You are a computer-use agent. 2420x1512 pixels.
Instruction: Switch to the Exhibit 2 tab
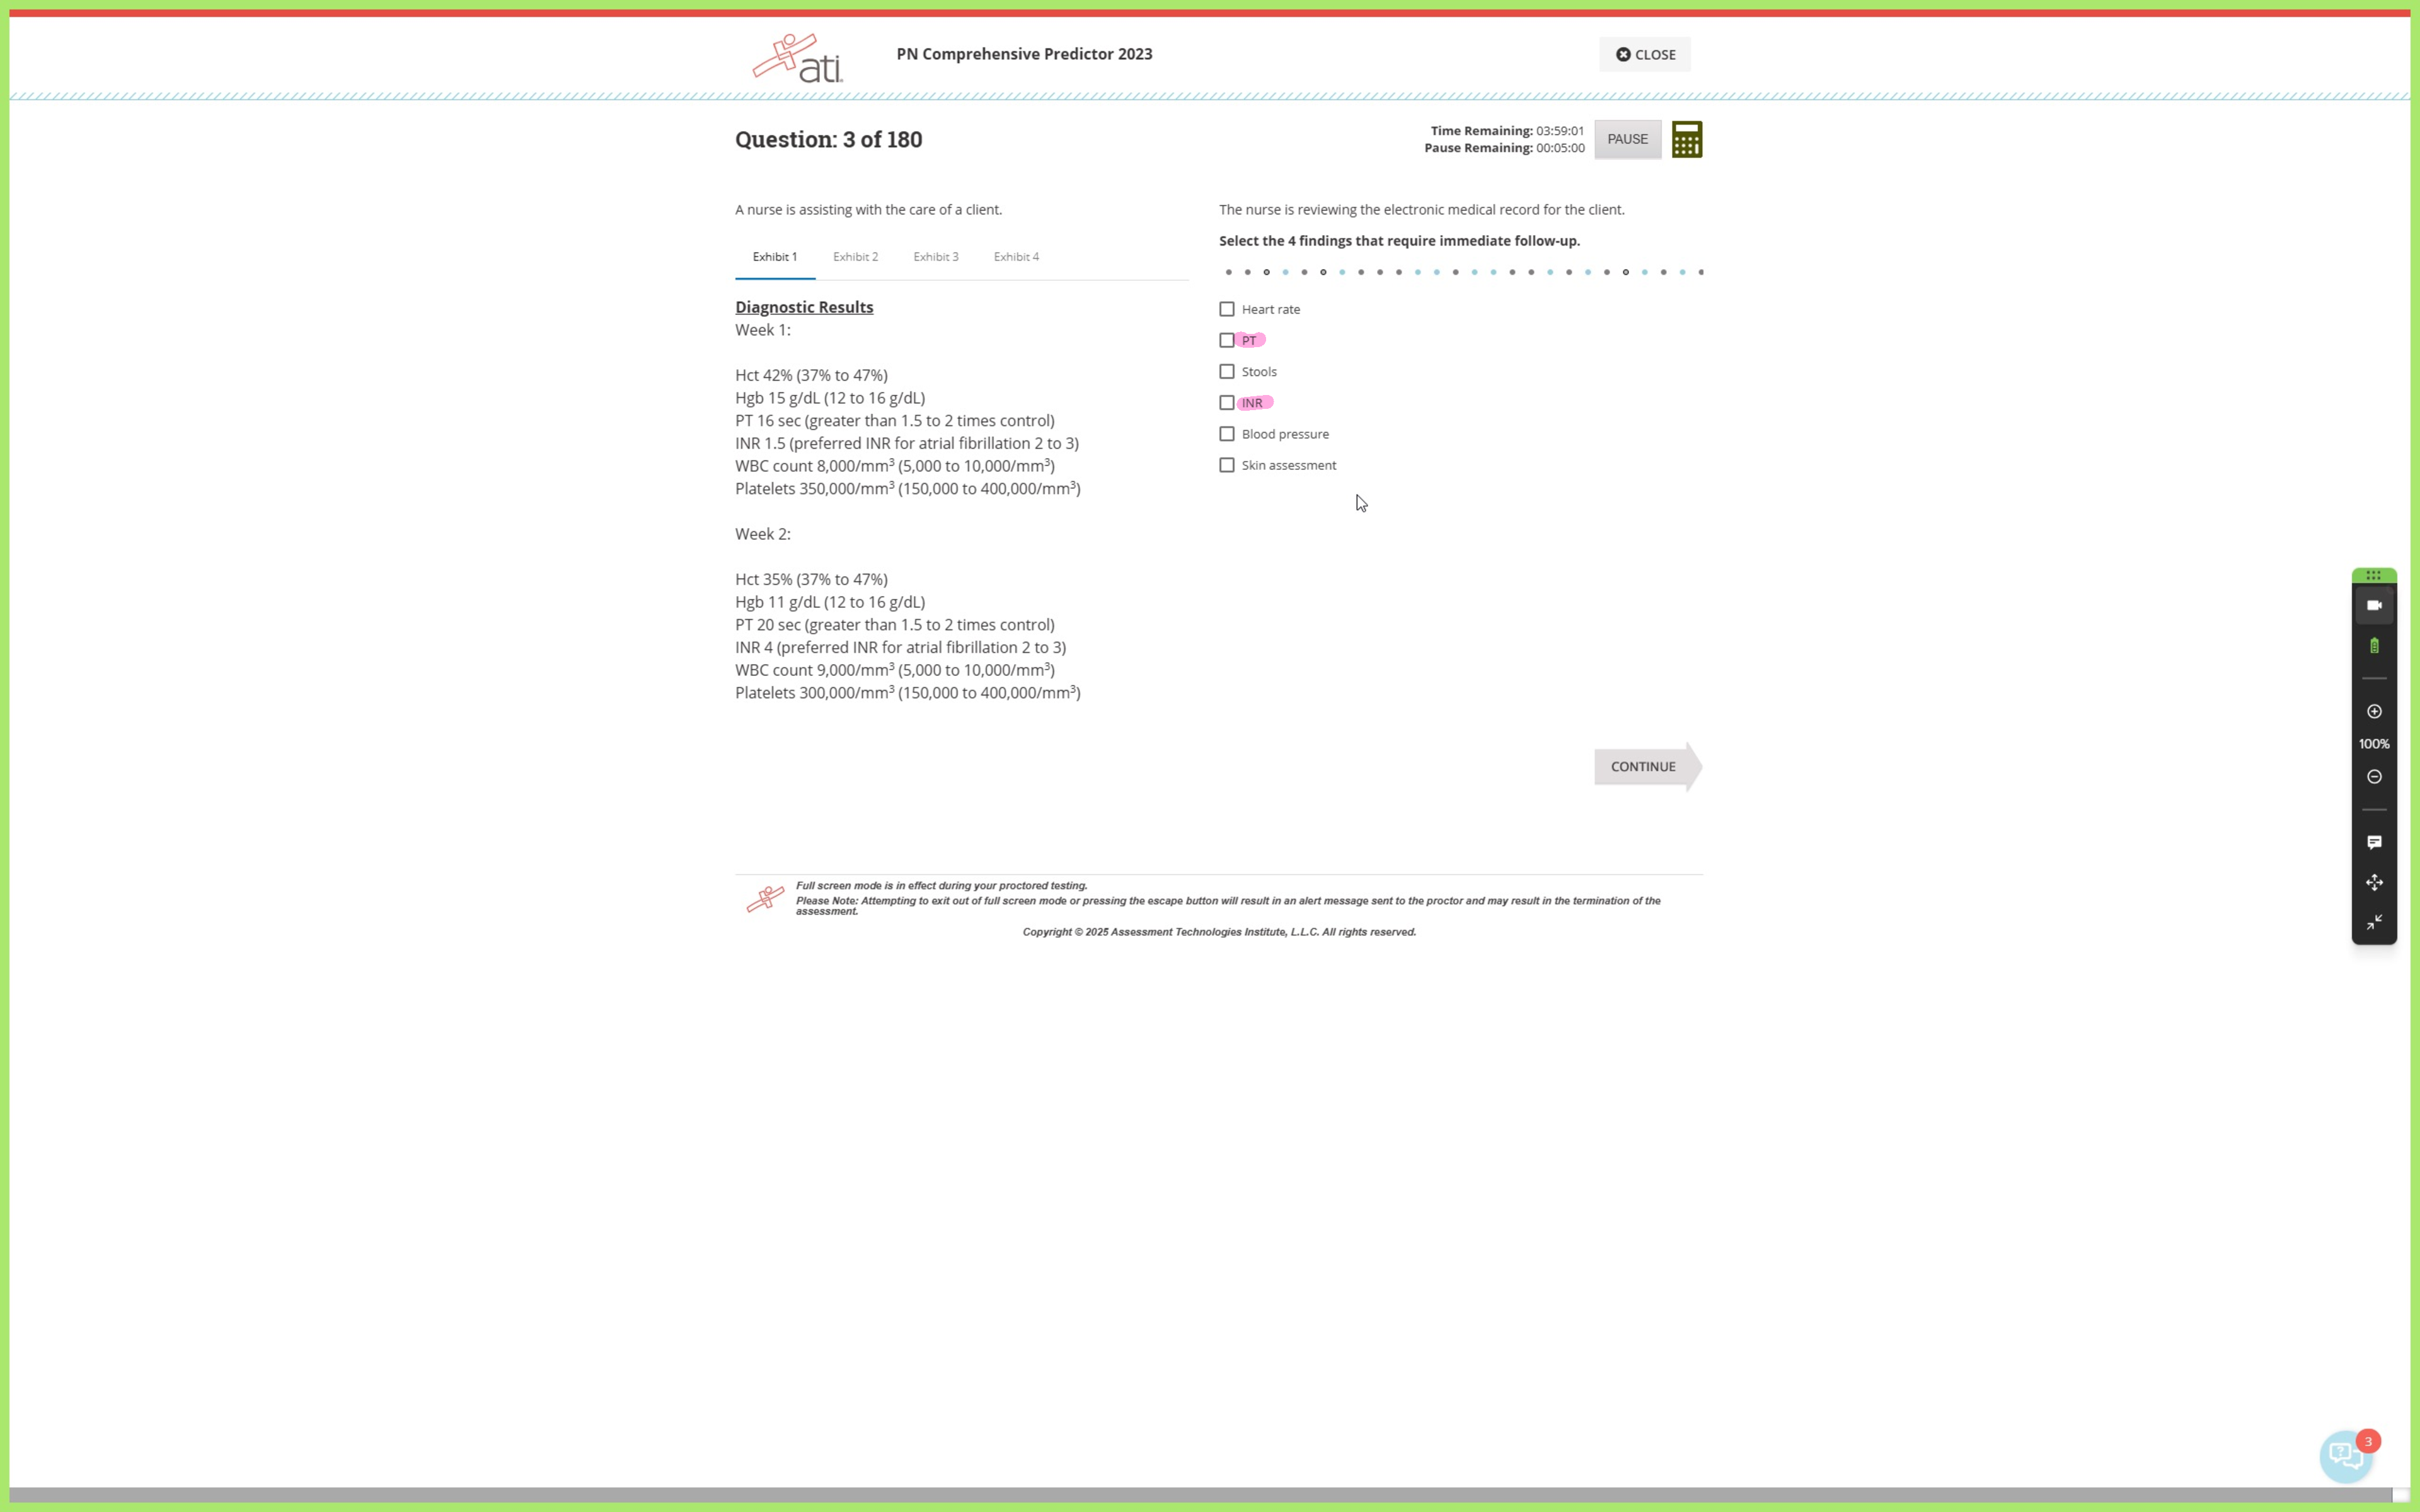click(x=855, y=257)
